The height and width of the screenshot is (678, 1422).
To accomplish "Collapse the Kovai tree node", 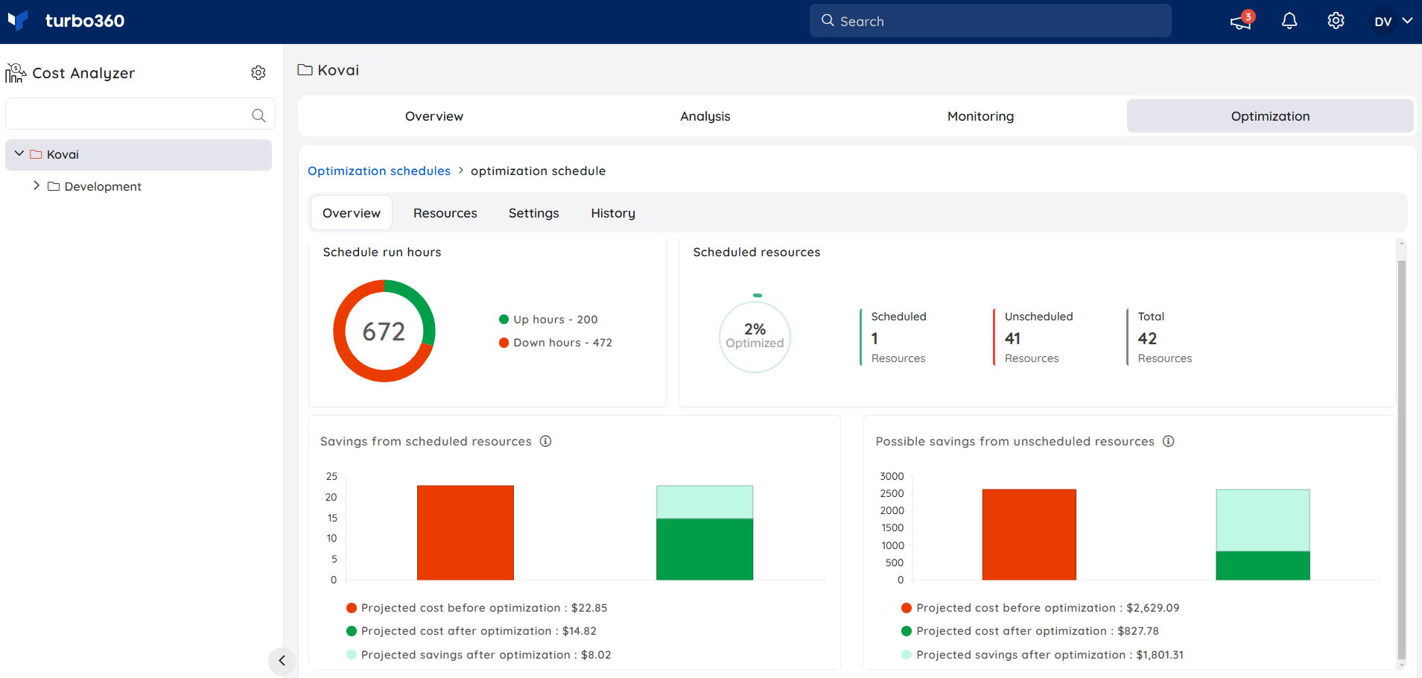I will tap(19, 153).
